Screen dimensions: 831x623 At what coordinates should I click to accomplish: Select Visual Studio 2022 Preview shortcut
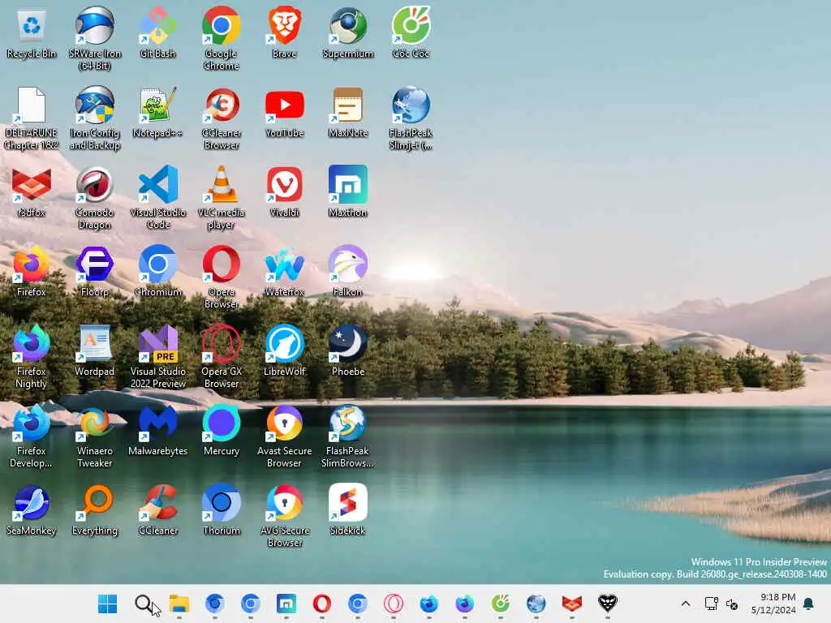click(158, 356)
